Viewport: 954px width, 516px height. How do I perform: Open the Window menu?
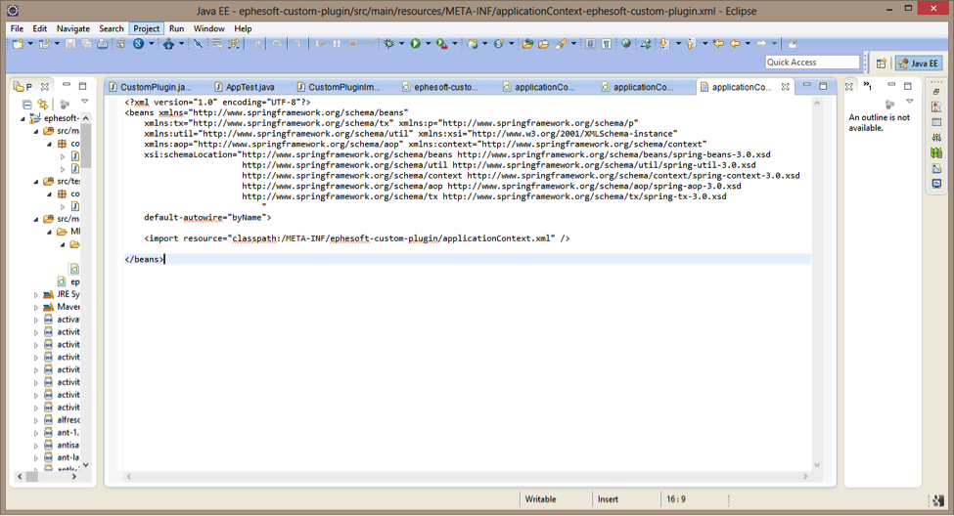click(x=208, y=28)
